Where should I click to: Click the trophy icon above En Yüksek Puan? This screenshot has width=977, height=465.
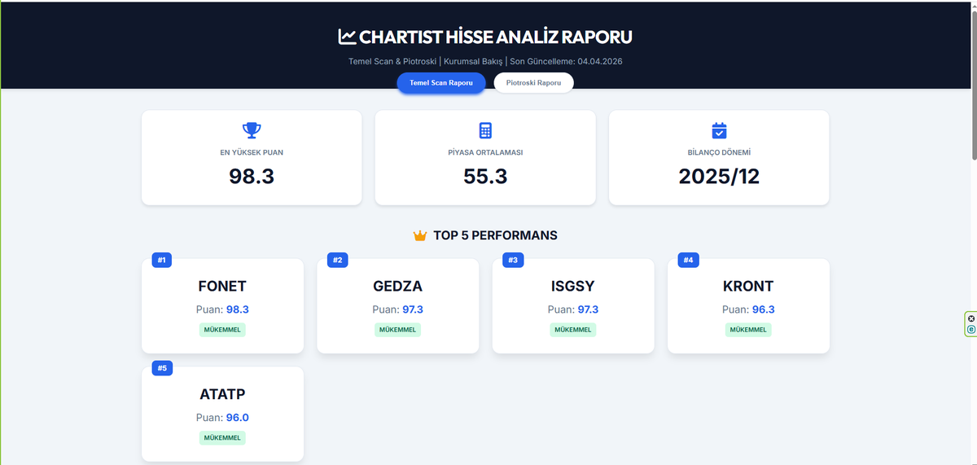[x=252, y=130]
